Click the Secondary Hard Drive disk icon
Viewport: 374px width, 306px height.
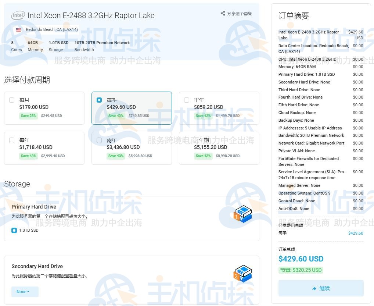point(242,274)
